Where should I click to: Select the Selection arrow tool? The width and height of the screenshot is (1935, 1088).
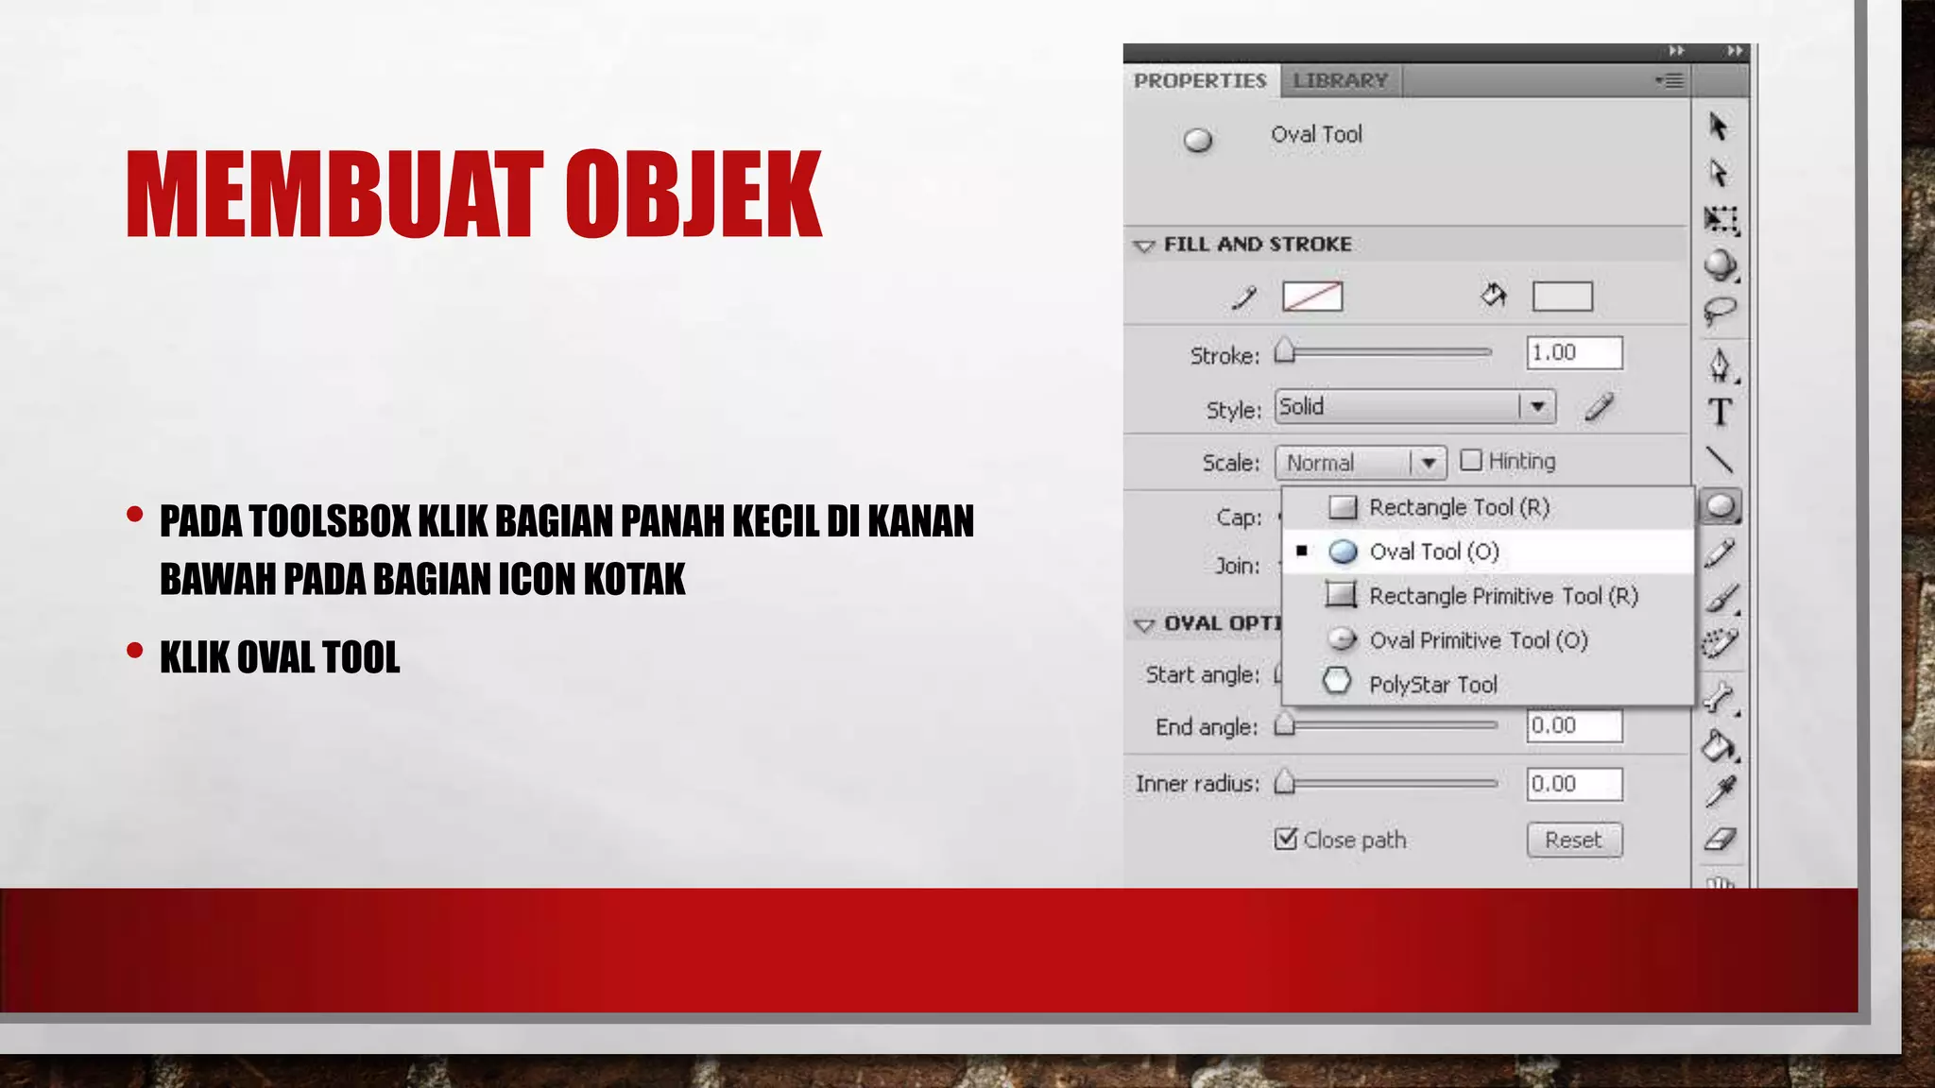(1719, 126)
